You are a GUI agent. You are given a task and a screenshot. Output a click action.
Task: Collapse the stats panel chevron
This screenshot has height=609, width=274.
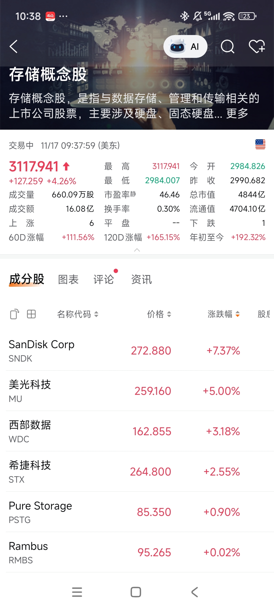point(137,250)
